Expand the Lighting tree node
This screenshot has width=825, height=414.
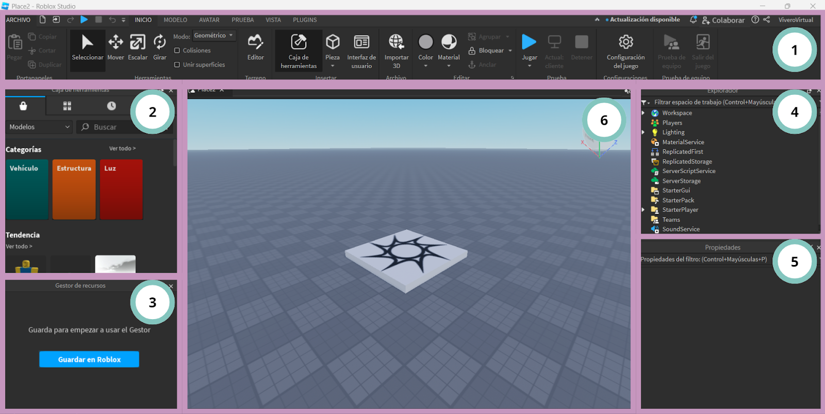point(643,132)
